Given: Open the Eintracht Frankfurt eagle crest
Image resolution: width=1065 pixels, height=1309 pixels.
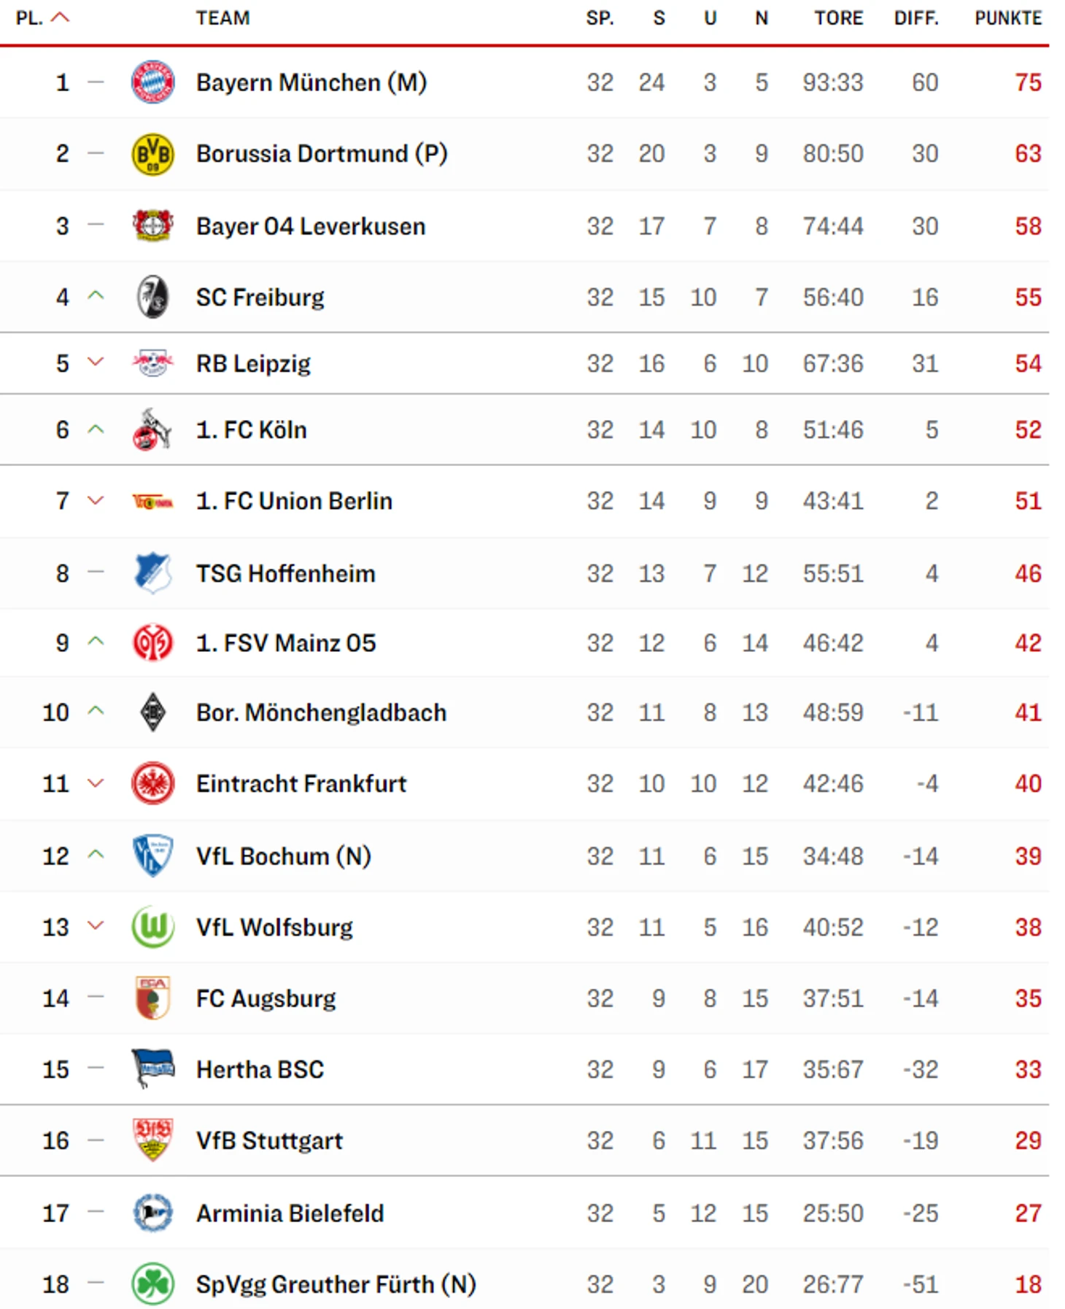Looking at the screenshot, I should [152, 783].
